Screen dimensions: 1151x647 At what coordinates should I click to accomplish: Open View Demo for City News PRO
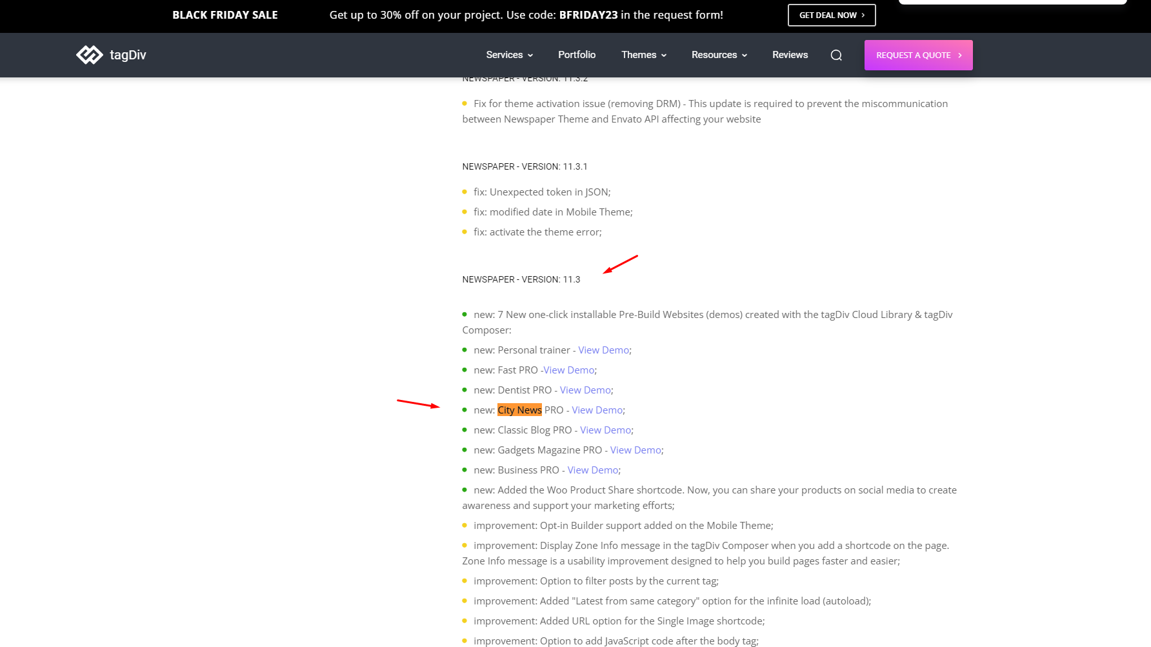click(x=597, y=410)
